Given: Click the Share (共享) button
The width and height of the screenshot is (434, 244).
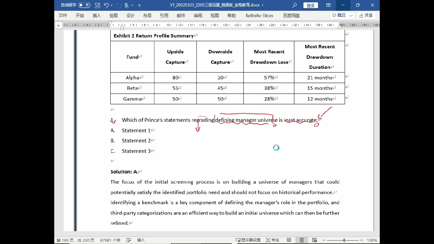Looking at the screenshot, I should 366,16.
